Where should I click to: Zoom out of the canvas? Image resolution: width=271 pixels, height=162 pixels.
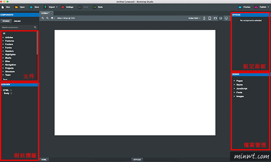[47, 18]
